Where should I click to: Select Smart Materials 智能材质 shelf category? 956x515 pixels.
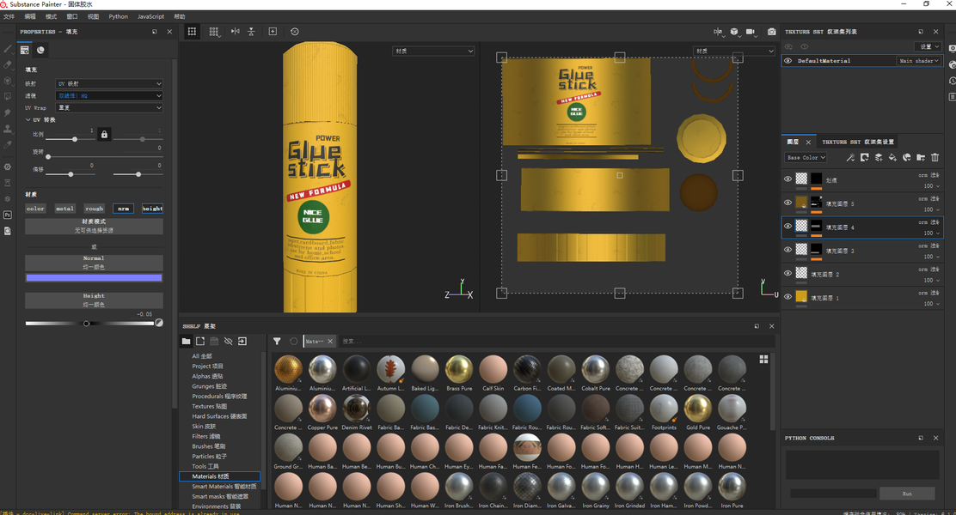point(224,487)
